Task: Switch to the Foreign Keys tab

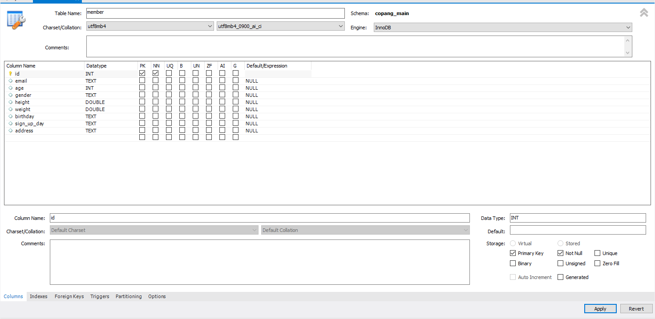Action: click(x=69, y=296)
